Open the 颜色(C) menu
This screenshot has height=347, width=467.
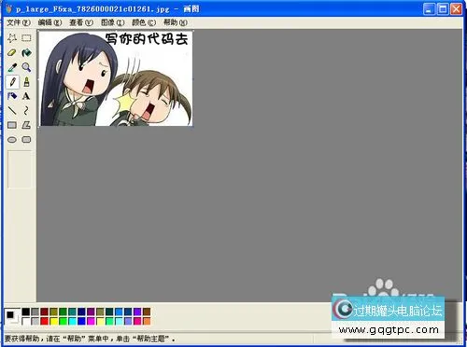pyautogui.click(x=144, y=22)
